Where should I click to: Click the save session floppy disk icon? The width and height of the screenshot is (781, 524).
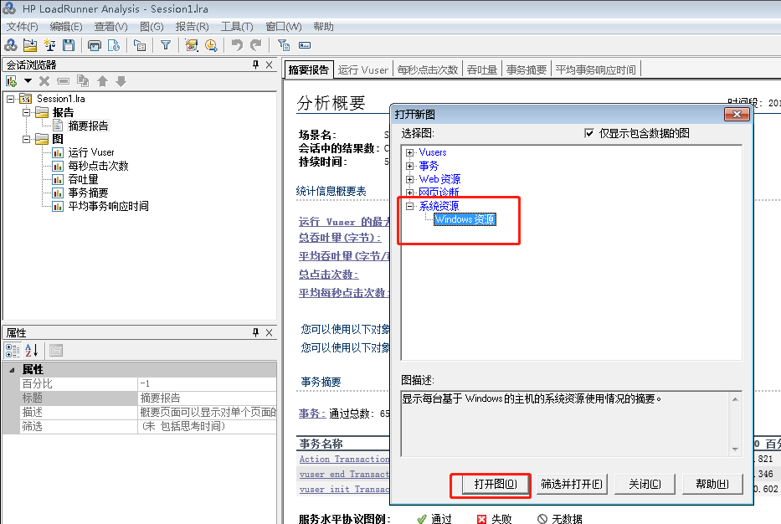pyautogui.click(x=69, y=45)
